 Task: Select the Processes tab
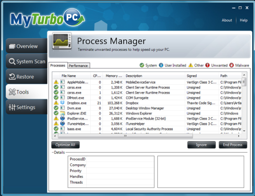click(x=58, y=65)
